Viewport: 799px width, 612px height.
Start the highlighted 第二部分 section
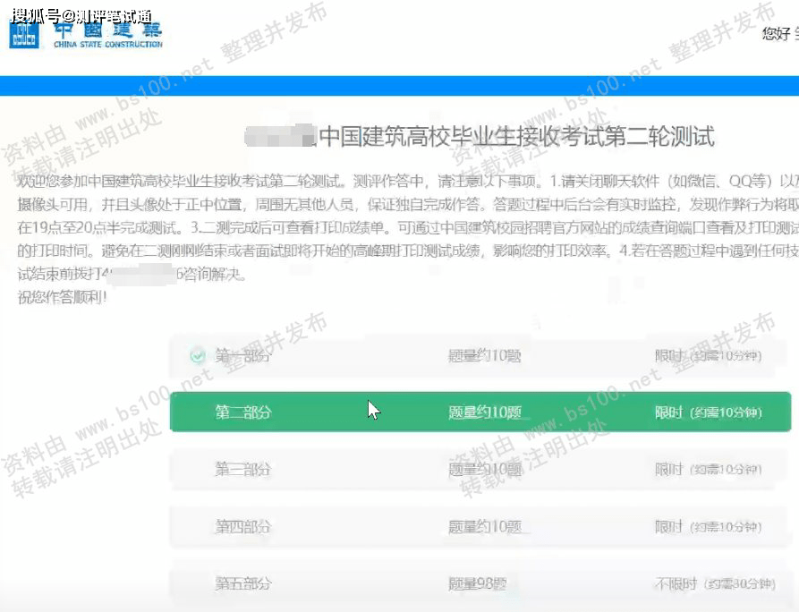pyautogui.click(x=480, y=412)
